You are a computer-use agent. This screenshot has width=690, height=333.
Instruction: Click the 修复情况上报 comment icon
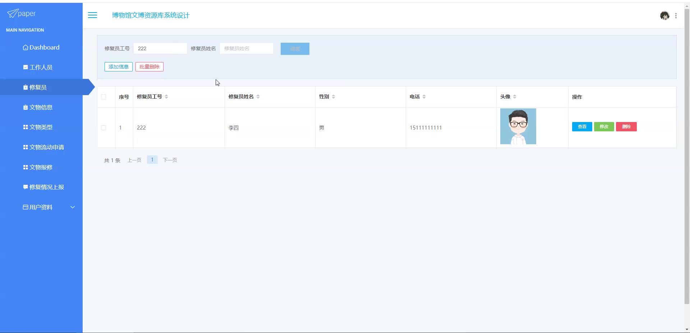point(26,187)
